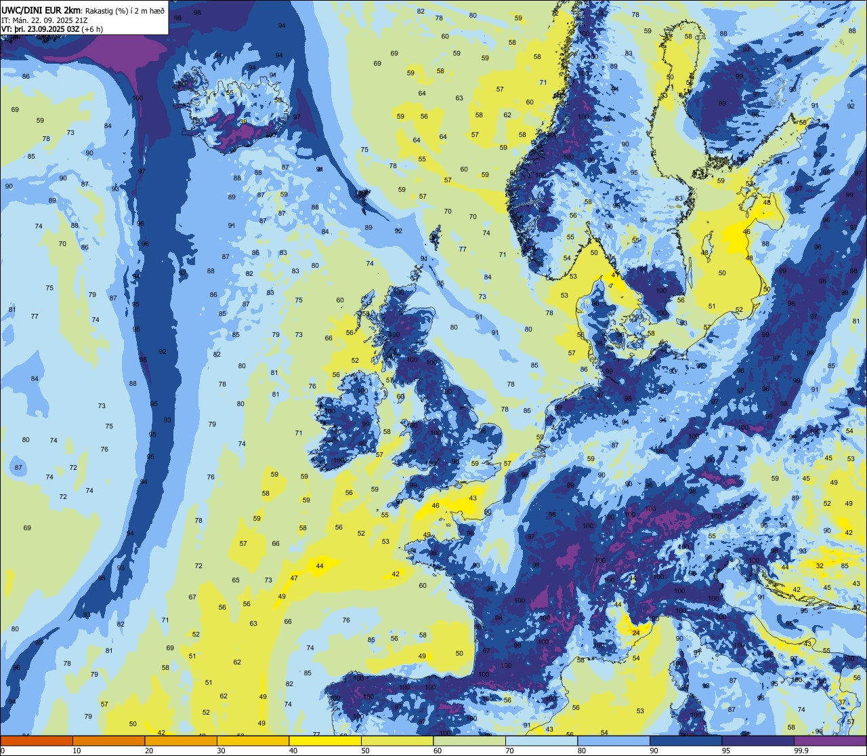Click the legend segment between 30 and 40
The height and width of the screenshot is (756, 867).
point(253,741)
